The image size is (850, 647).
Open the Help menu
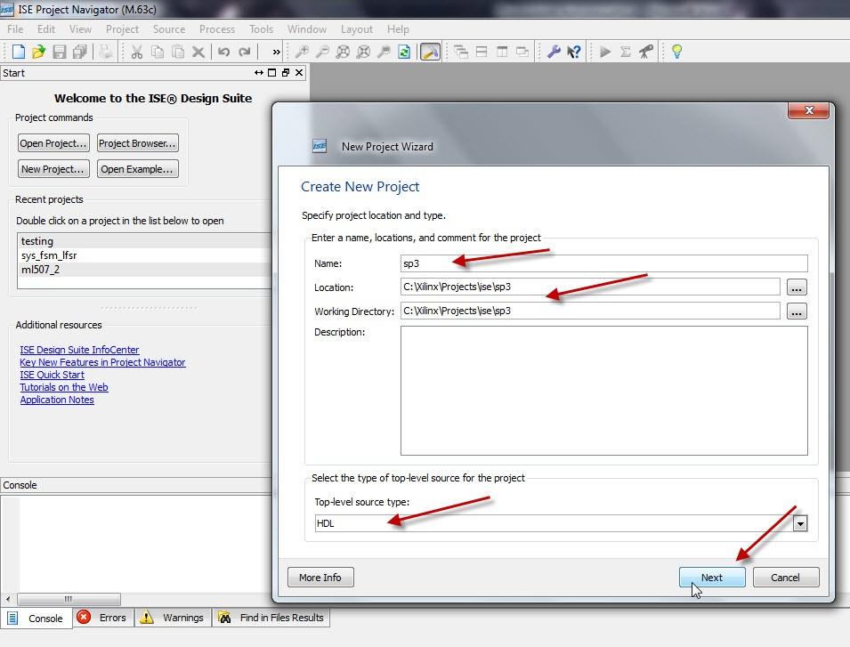pos(398,29)
